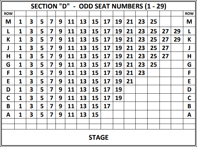Select seat 29 in row L
Image resolution: width=197 pixels, height=147 pixels.
click(177, 31)
